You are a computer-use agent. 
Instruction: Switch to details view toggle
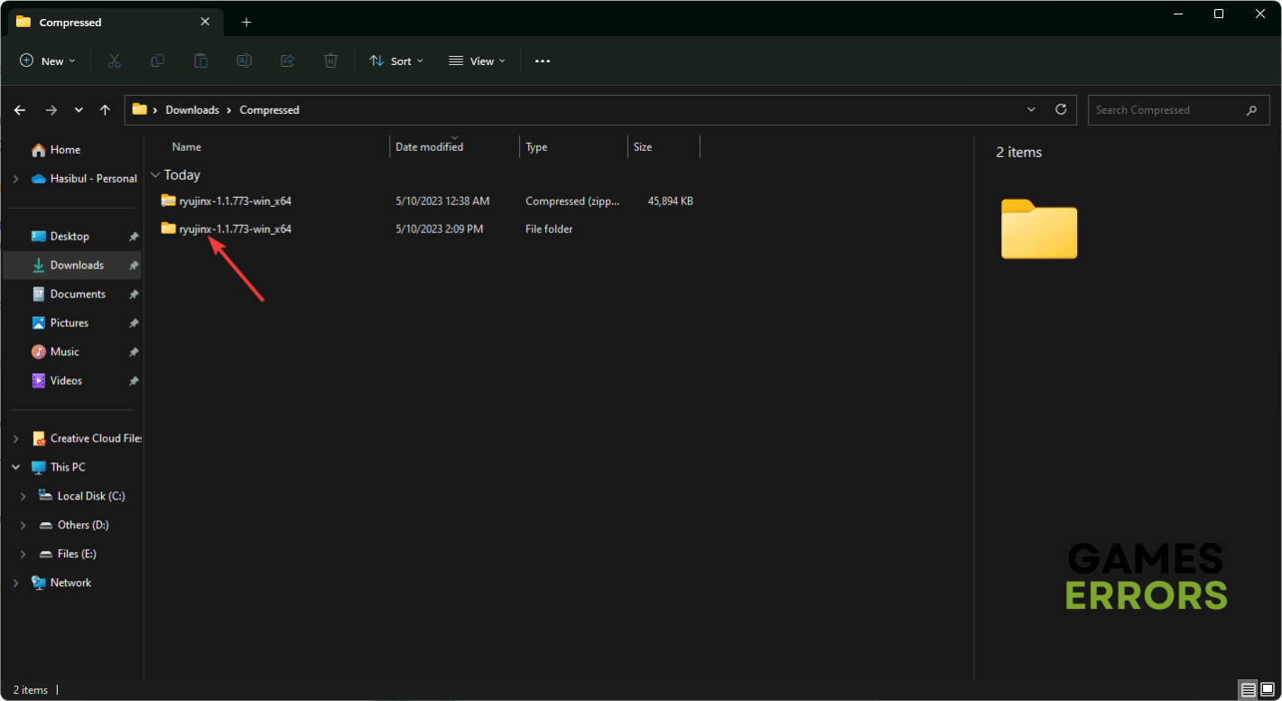click(1249, 690)
